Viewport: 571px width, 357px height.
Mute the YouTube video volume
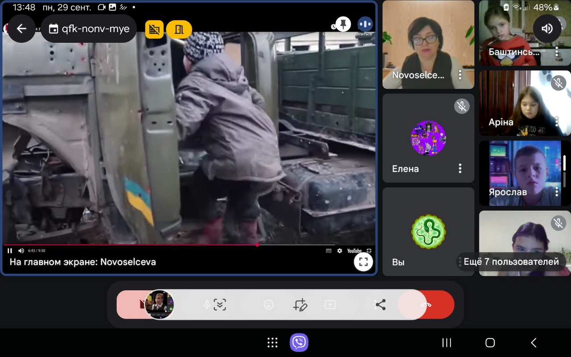click(21, 251)
